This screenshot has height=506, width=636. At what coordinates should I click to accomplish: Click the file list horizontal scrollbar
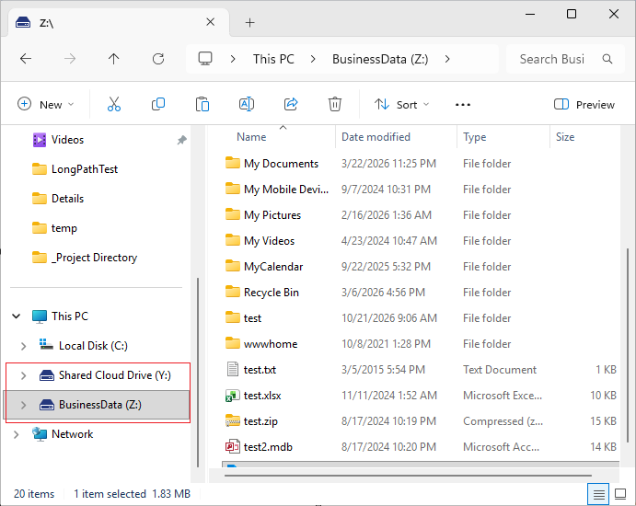(408, 476)
